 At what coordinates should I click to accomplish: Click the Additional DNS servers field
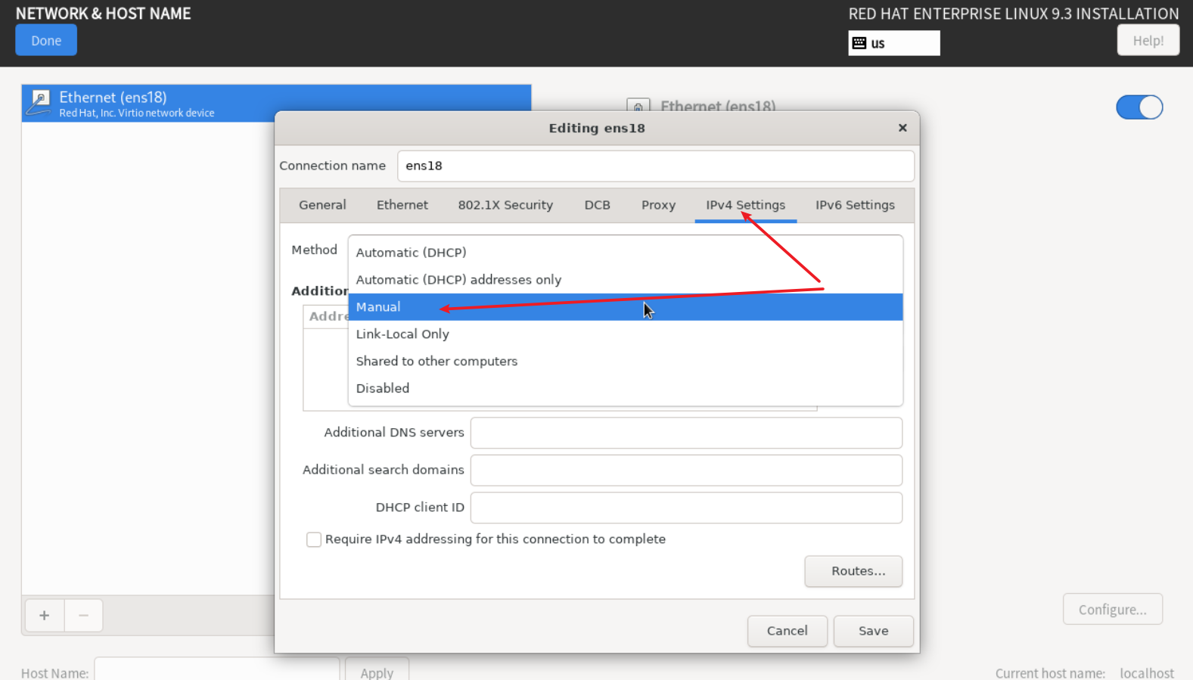point(685,433)
